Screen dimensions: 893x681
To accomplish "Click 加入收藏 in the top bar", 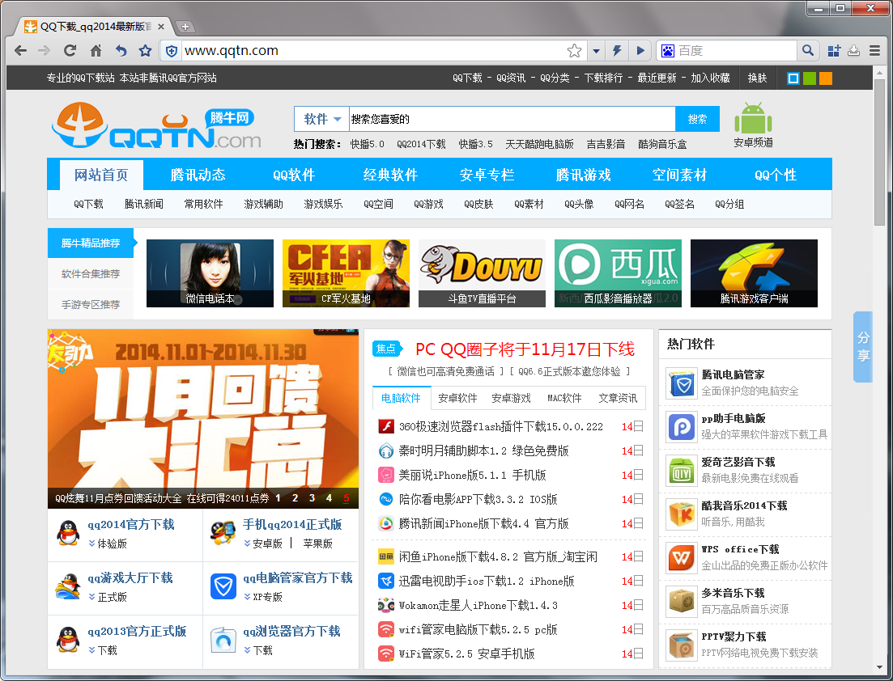I will point(710,78).
